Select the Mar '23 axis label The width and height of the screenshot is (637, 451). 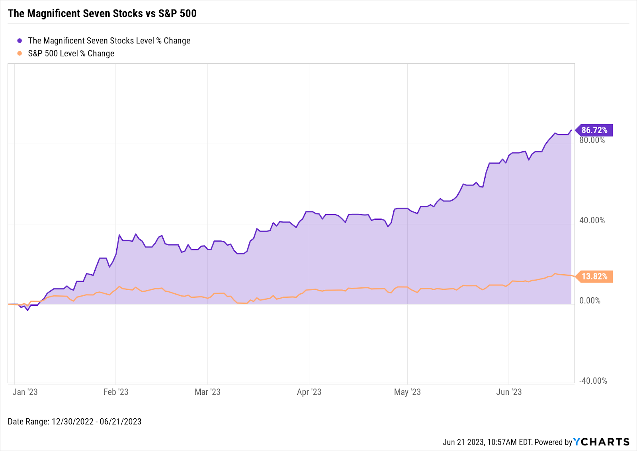pos(207,392)
